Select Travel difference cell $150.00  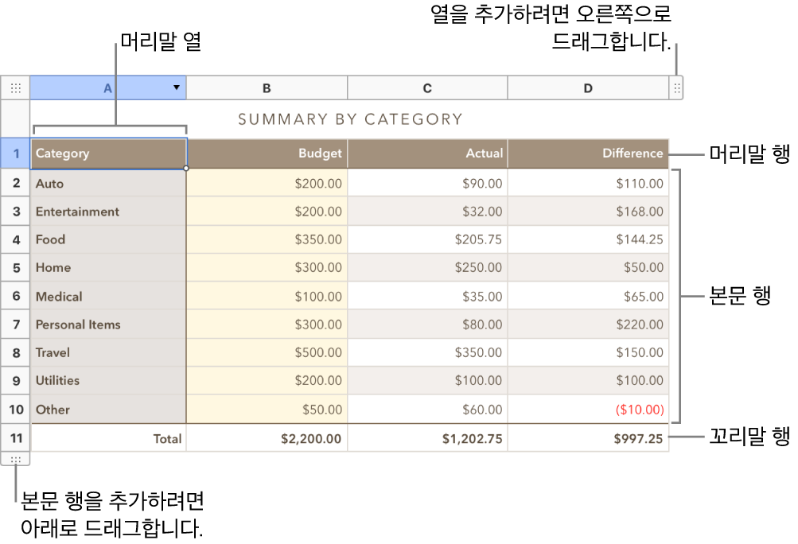588,352
